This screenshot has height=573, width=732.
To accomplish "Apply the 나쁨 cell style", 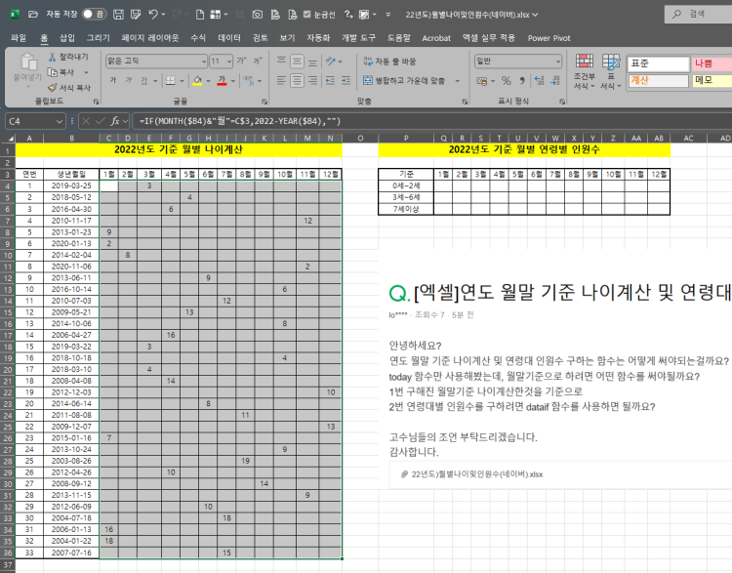I will pos(712,63).
